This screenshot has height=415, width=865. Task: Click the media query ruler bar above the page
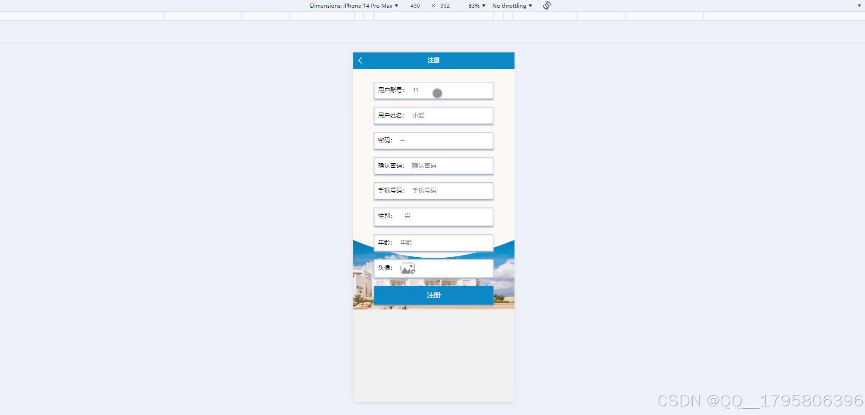click(x=433, y=16)
